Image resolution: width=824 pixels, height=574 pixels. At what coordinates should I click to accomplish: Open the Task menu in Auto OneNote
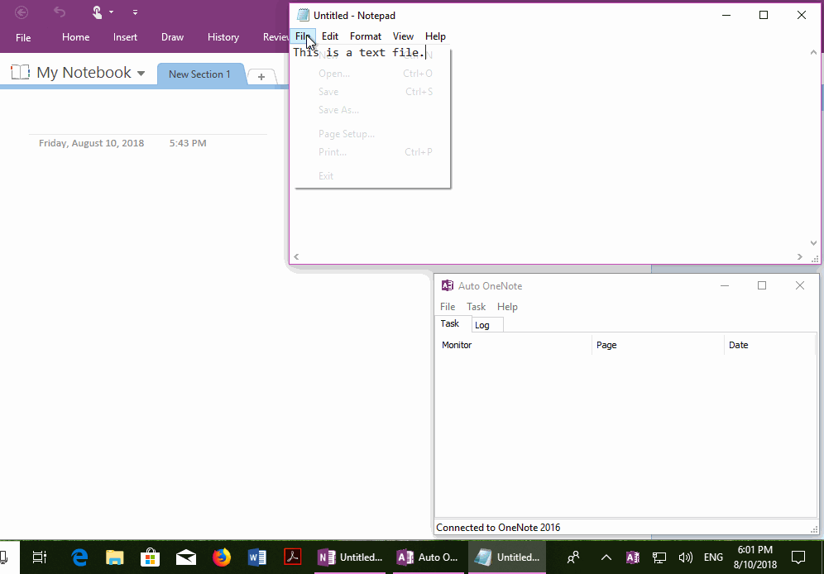coord(476,306)
